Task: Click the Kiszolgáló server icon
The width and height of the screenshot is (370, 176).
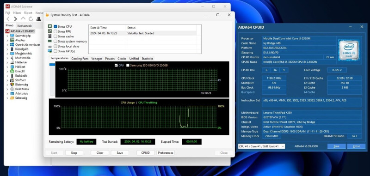Action: 12,49
